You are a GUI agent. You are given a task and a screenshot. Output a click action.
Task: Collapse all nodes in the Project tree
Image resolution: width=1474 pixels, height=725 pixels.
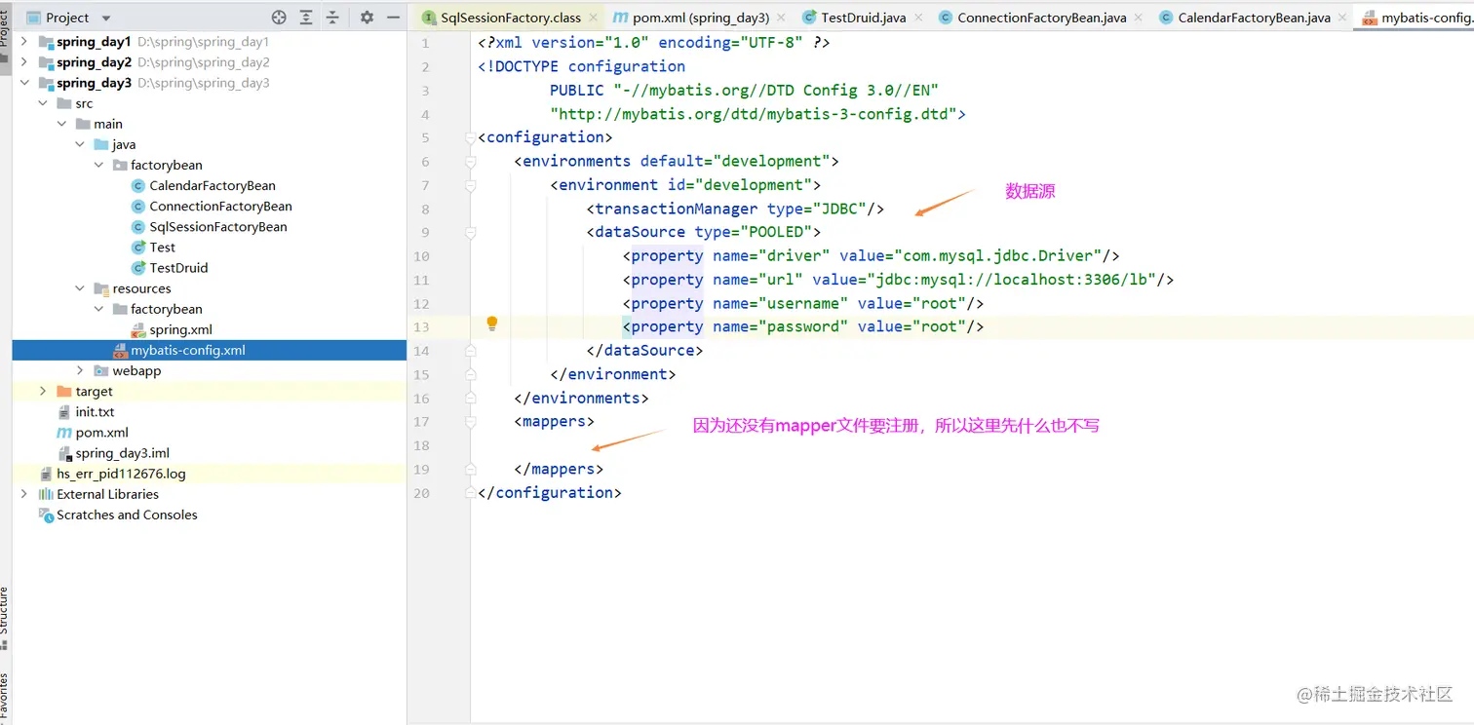click(332, 18)
